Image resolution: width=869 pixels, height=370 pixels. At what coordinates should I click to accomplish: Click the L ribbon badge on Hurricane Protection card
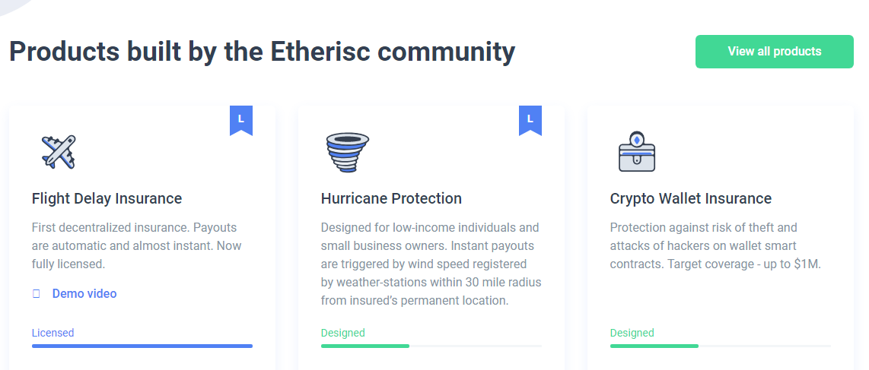click(x=530, y=120)
